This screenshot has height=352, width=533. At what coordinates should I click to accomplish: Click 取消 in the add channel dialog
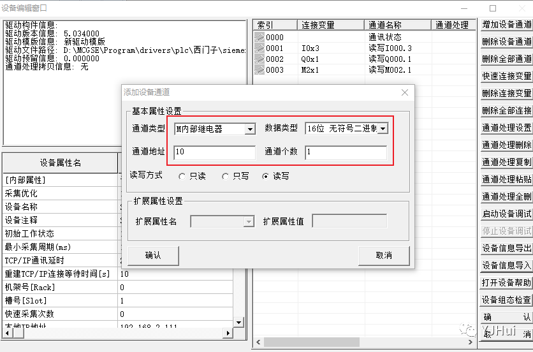click(384, 256)
